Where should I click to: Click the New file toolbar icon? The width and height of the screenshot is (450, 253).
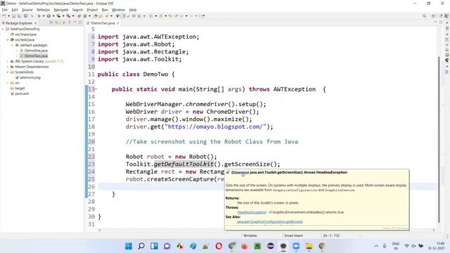pos(4,16)
